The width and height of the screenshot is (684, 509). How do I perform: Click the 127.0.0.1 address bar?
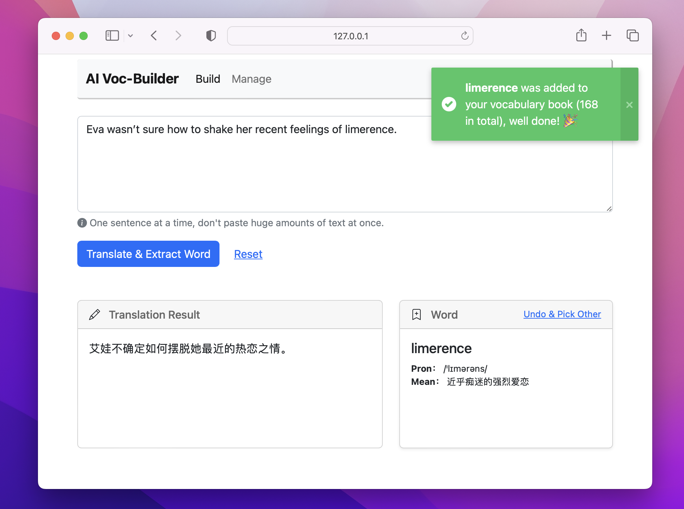click(350, 36)
